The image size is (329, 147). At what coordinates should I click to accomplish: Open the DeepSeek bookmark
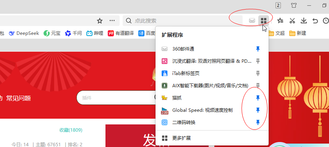pos(24,33)
